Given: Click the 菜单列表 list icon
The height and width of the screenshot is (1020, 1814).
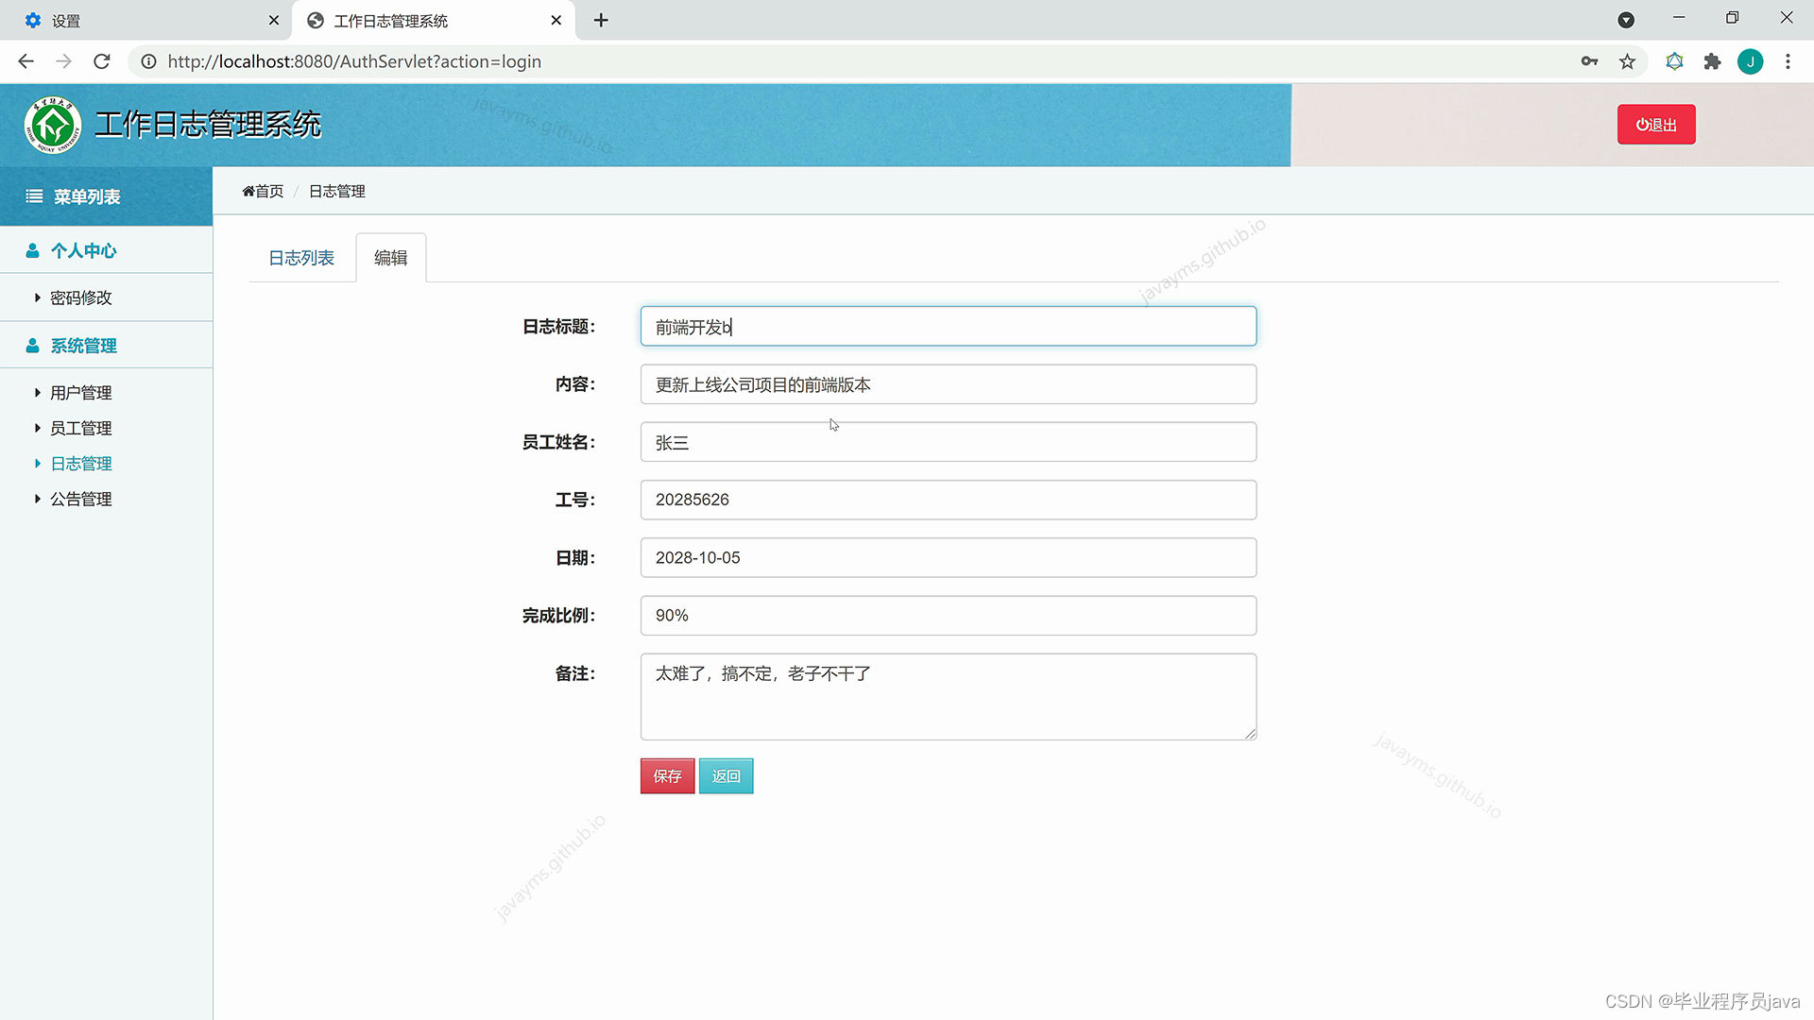Looking at the screenshot, I should click(34, 196).
